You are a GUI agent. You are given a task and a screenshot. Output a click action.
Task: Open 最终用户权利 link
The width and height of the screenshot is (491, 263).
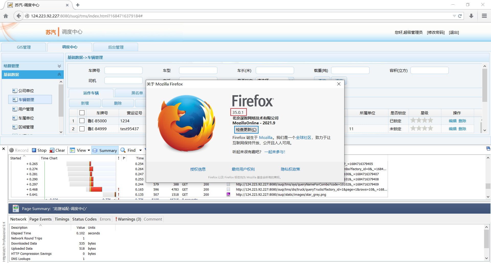[243, 169]
